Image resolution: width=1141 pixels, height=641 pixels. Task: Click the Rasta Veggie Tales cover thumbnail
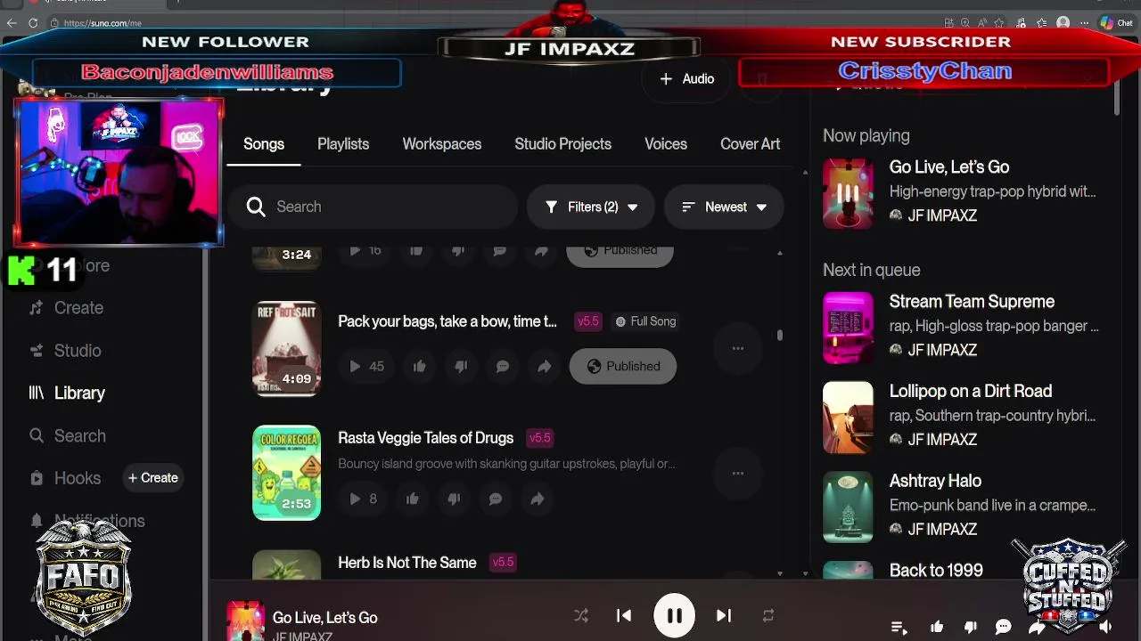point(286,473)
